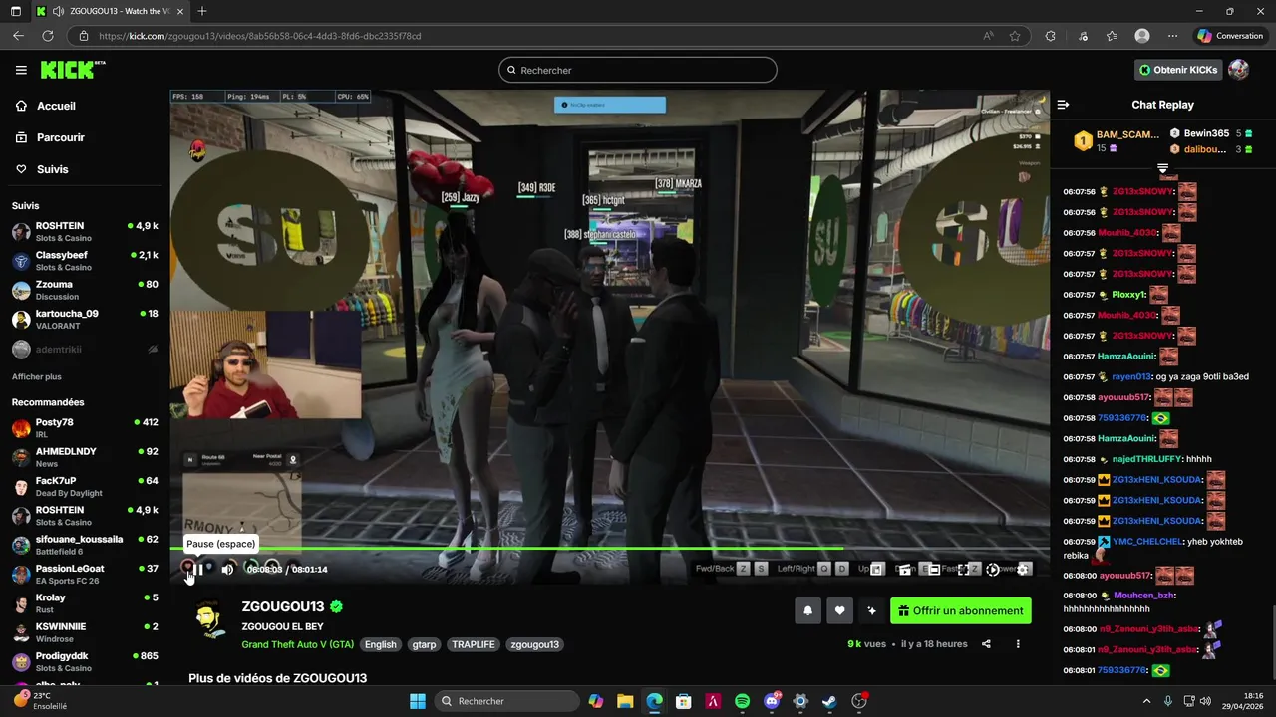This screenshot has width=1276, height=717.
Task: Add page to favorites with star icon
Action: 1015,36
